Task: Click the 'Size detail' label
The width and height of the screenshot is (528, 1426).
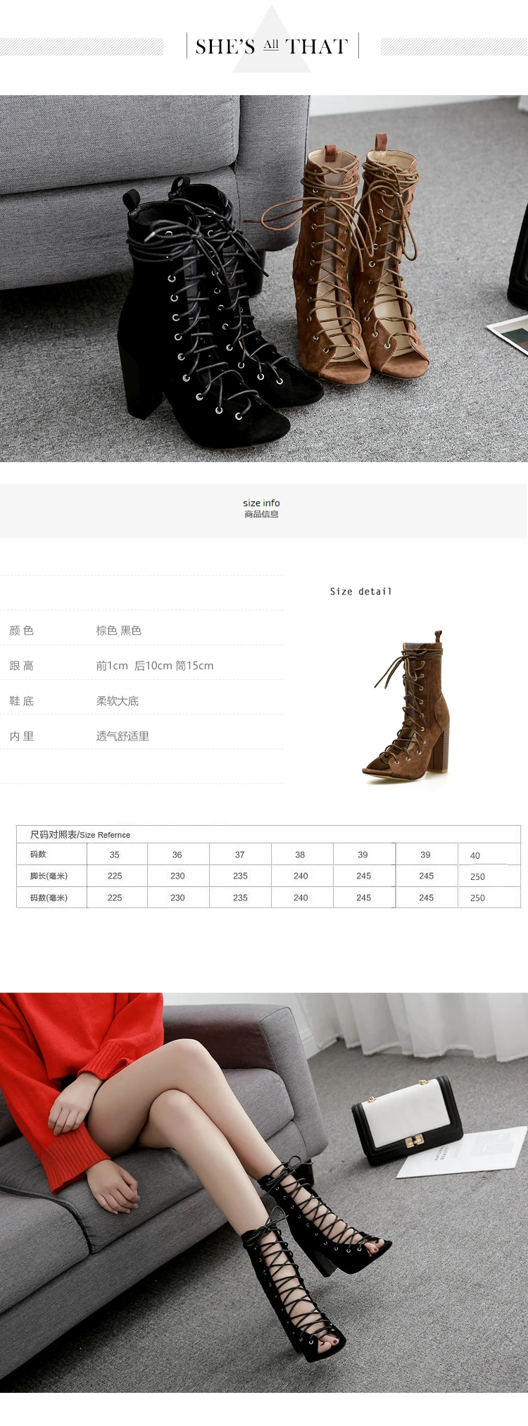Action: tap(361, 591)
